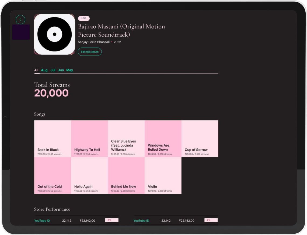Click the artist name Sanjay Leela Bhansali

tap(94, 42)
